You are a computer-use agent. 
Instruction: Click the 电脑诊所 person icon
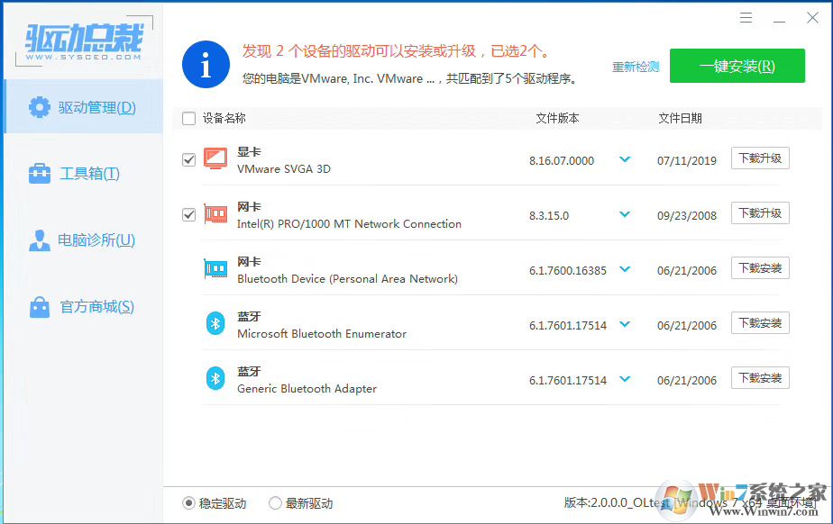point(40,239)
